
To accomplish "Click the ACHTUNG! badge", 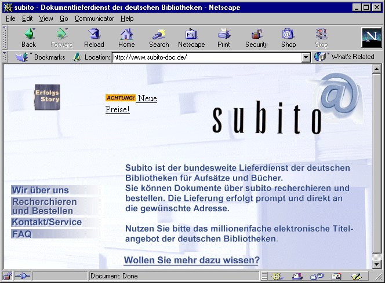I will point(121,98).
